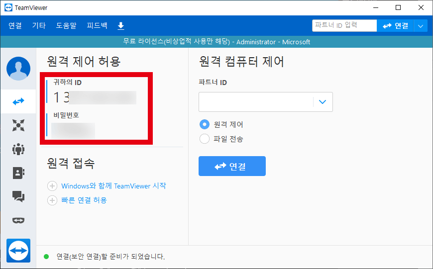This screenshot has width=433, height=269.
Task: Open the Chat sidebar icon
Action: (18, 196)
